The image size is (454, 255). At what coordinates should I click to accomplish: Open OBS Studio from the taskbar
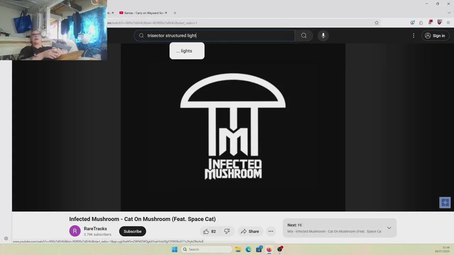point(279,249)
